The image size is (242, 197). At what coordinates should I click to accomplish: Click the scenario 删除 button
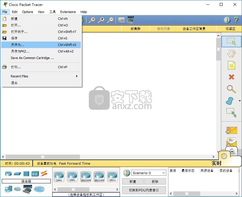pyautogui.click(x=155, y=182)
